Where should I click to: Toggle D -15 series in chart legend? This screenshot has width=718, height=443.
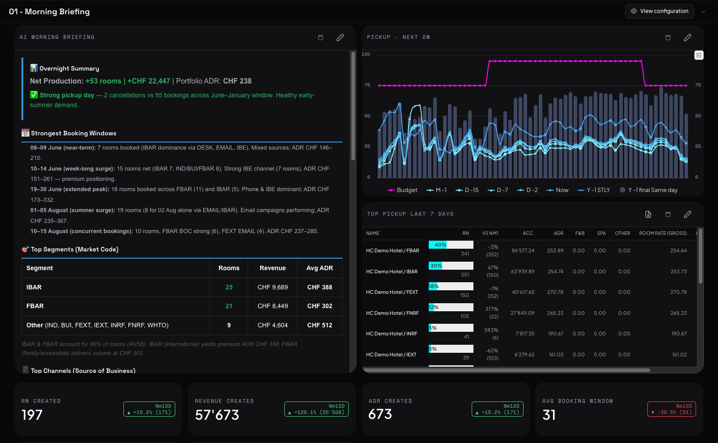pos(467,190)
